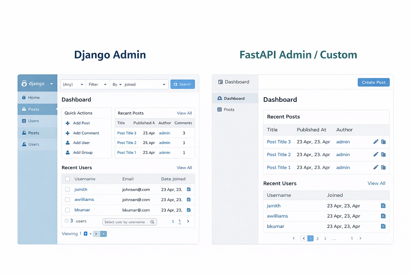Click the Search button in Django Admin
411x274 pixels.
(x=183, y=84)
